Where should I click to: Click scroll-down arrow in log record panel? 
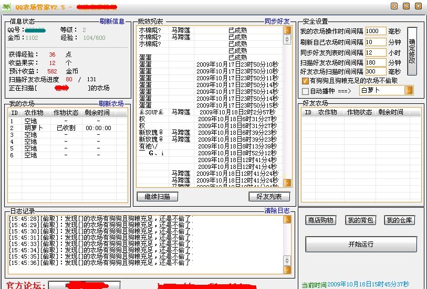pyautogui.click(x=287, y=270)
